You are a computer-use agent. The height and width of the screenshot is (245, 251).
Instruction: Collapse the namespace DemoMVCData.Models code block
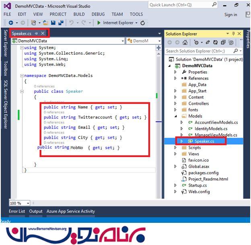[21, 75]
